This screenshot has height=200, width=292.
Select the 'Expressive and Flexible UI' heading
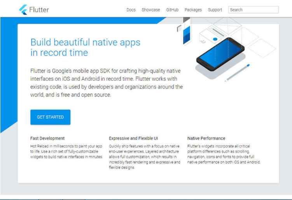(x=133, y=138)
